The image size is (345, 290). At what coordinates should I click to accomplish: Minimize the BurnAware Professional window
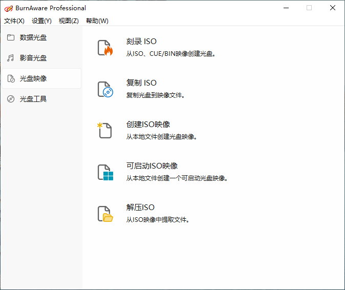(x=286, y=8)
